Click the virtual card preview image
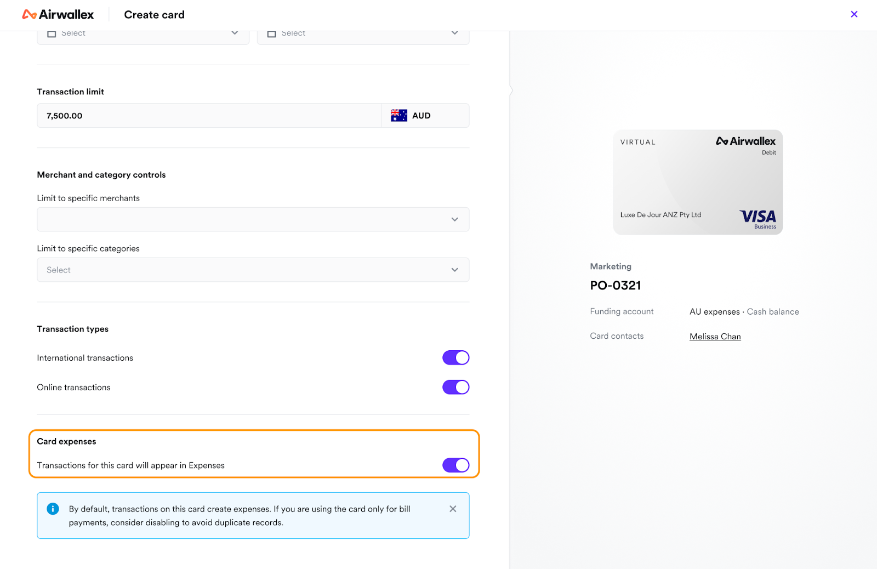The width and height of the screenshot is (877, 569). 697,182
